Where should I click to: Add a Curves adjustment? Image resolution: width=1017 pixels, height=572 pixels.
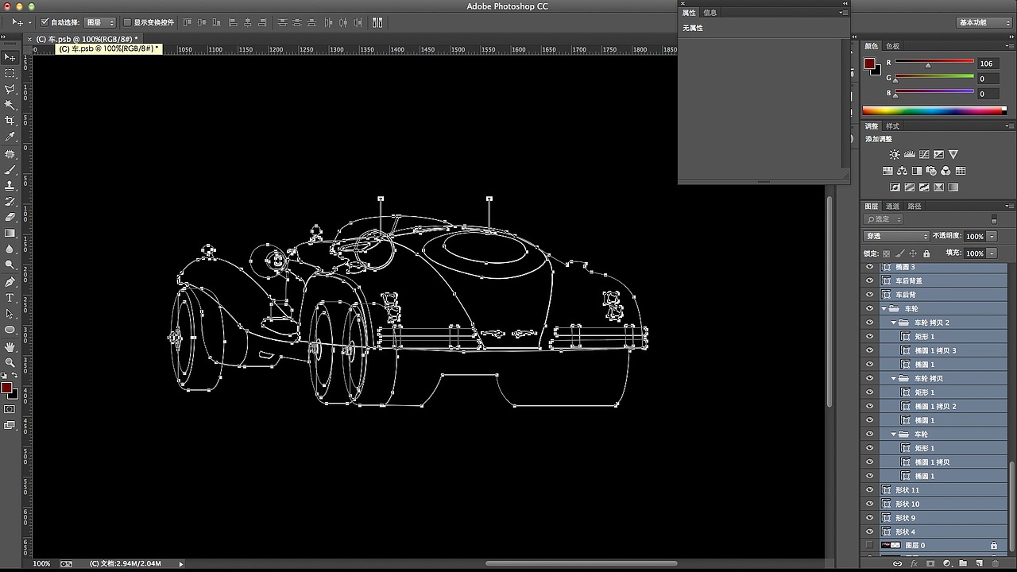click(x=924, y=154)
